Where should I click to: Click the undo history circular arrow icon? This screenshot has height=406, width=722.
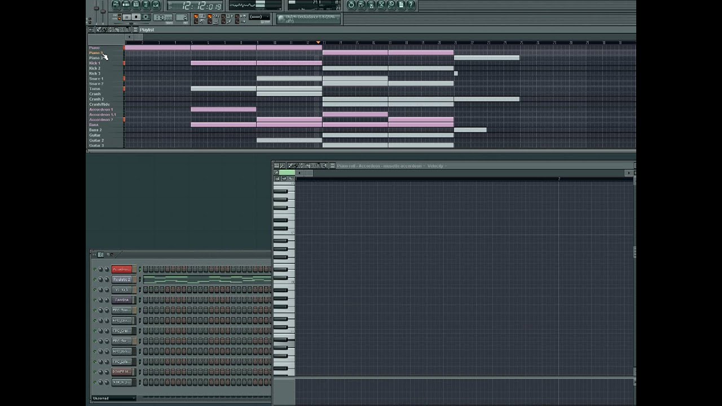coord(351,5)
